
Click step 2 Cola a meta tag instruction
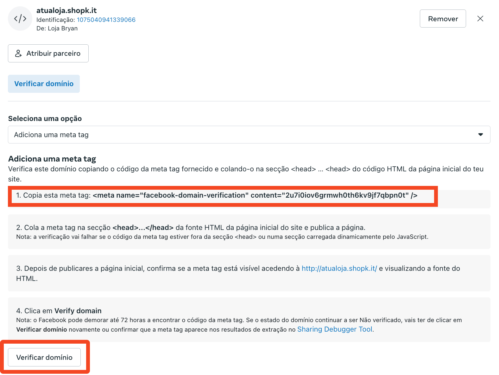[x=191, y=228]
